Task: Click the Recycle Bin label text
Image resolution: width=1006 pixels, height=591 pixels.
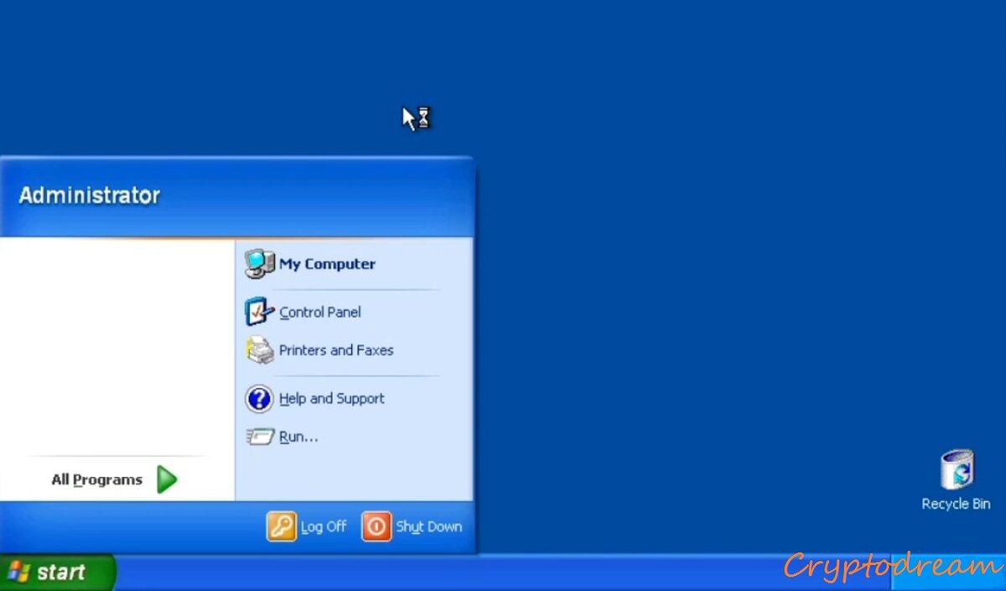Action: coord(957,504)
